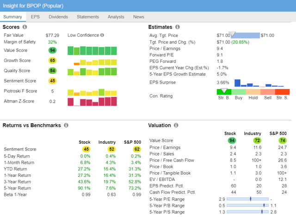Image resolution: width=296 pixels, height=217 pixels.
Task: Click the 5-Year EPS Growth Estimate 5.0% value
Action: click(222, 74)
